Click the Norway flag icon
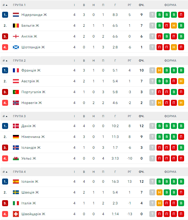 16,103
